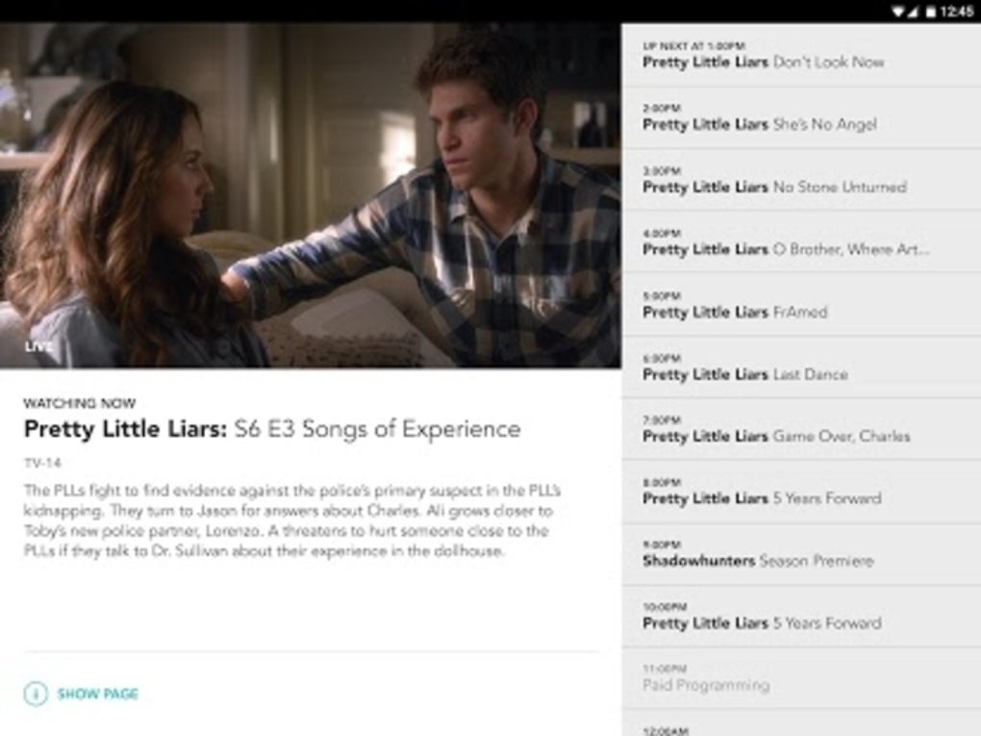981x736 pixels.
Task: Pick the 6:00PM Last Dance episode
Action: pos(801,368)
